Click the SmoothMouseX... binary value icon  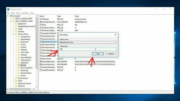(x=40, y=62)
